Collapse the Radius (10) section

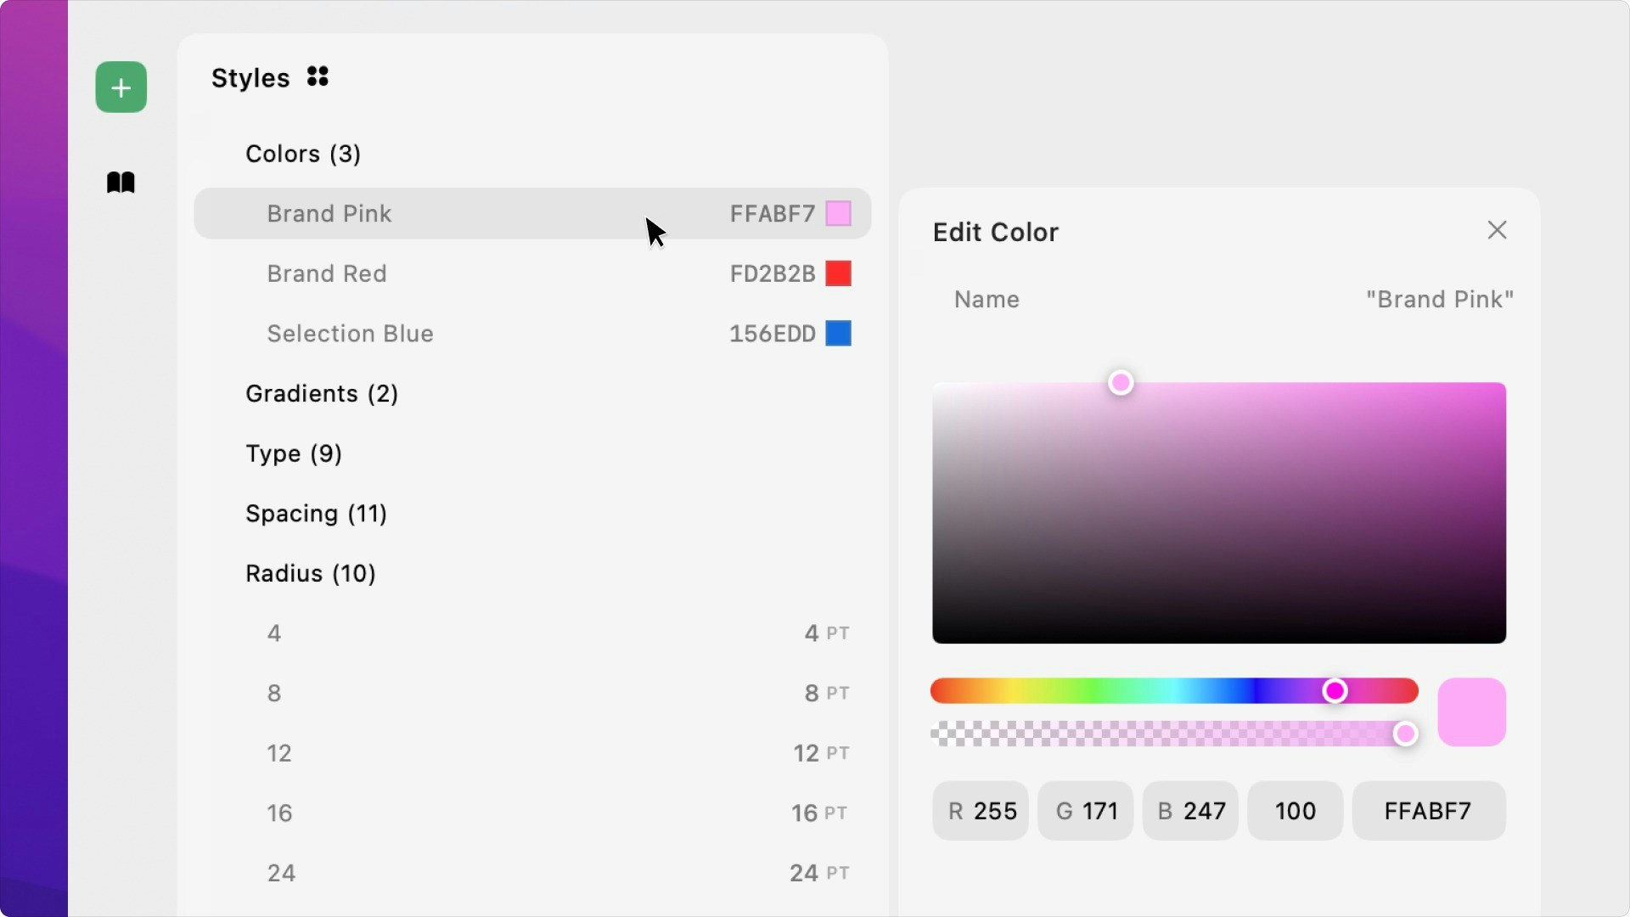[x=311, y=574]
